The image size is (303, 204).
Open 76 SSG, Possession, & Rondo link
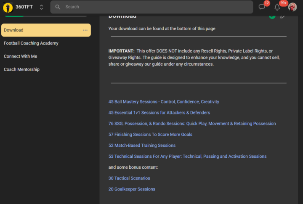pos(192,124)
